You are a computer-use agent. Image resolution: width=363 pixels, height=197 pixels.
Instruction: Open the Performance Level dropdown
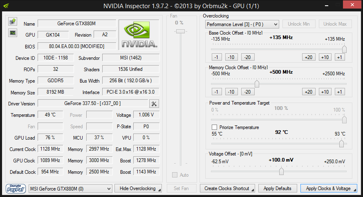[x=242, y=24]
